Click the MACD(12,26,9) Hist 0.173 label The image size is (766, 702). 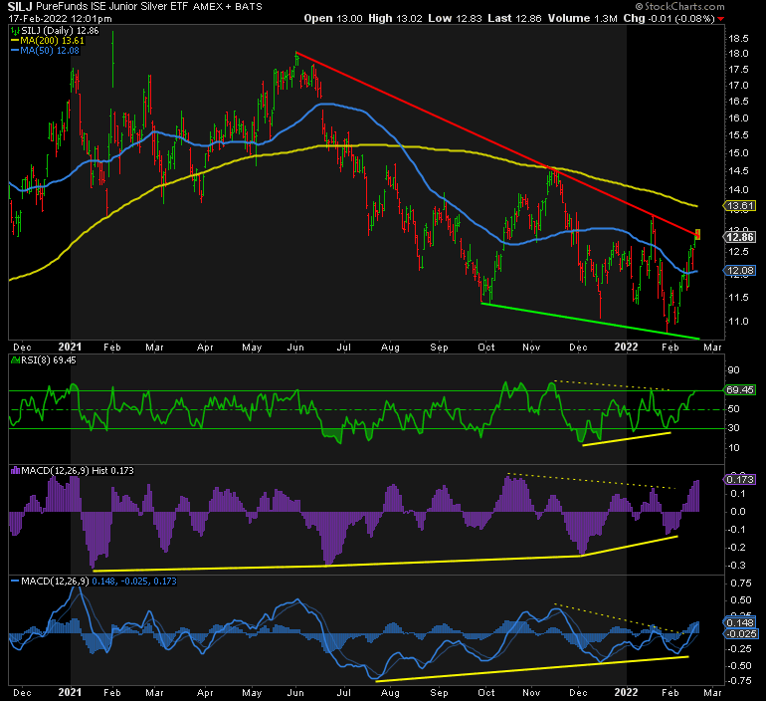[x=78, y=471]
